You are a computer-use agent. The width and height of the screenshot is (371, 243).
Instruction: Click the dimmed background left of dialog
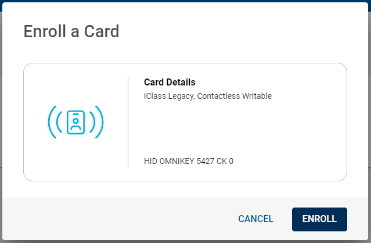click(x=1, y=119)
